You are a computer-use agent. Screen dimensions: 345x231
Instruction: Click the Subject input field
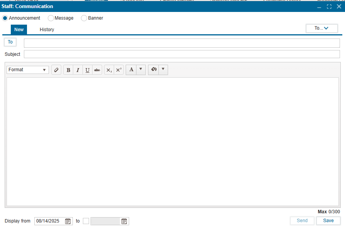[x=182, y=54]
